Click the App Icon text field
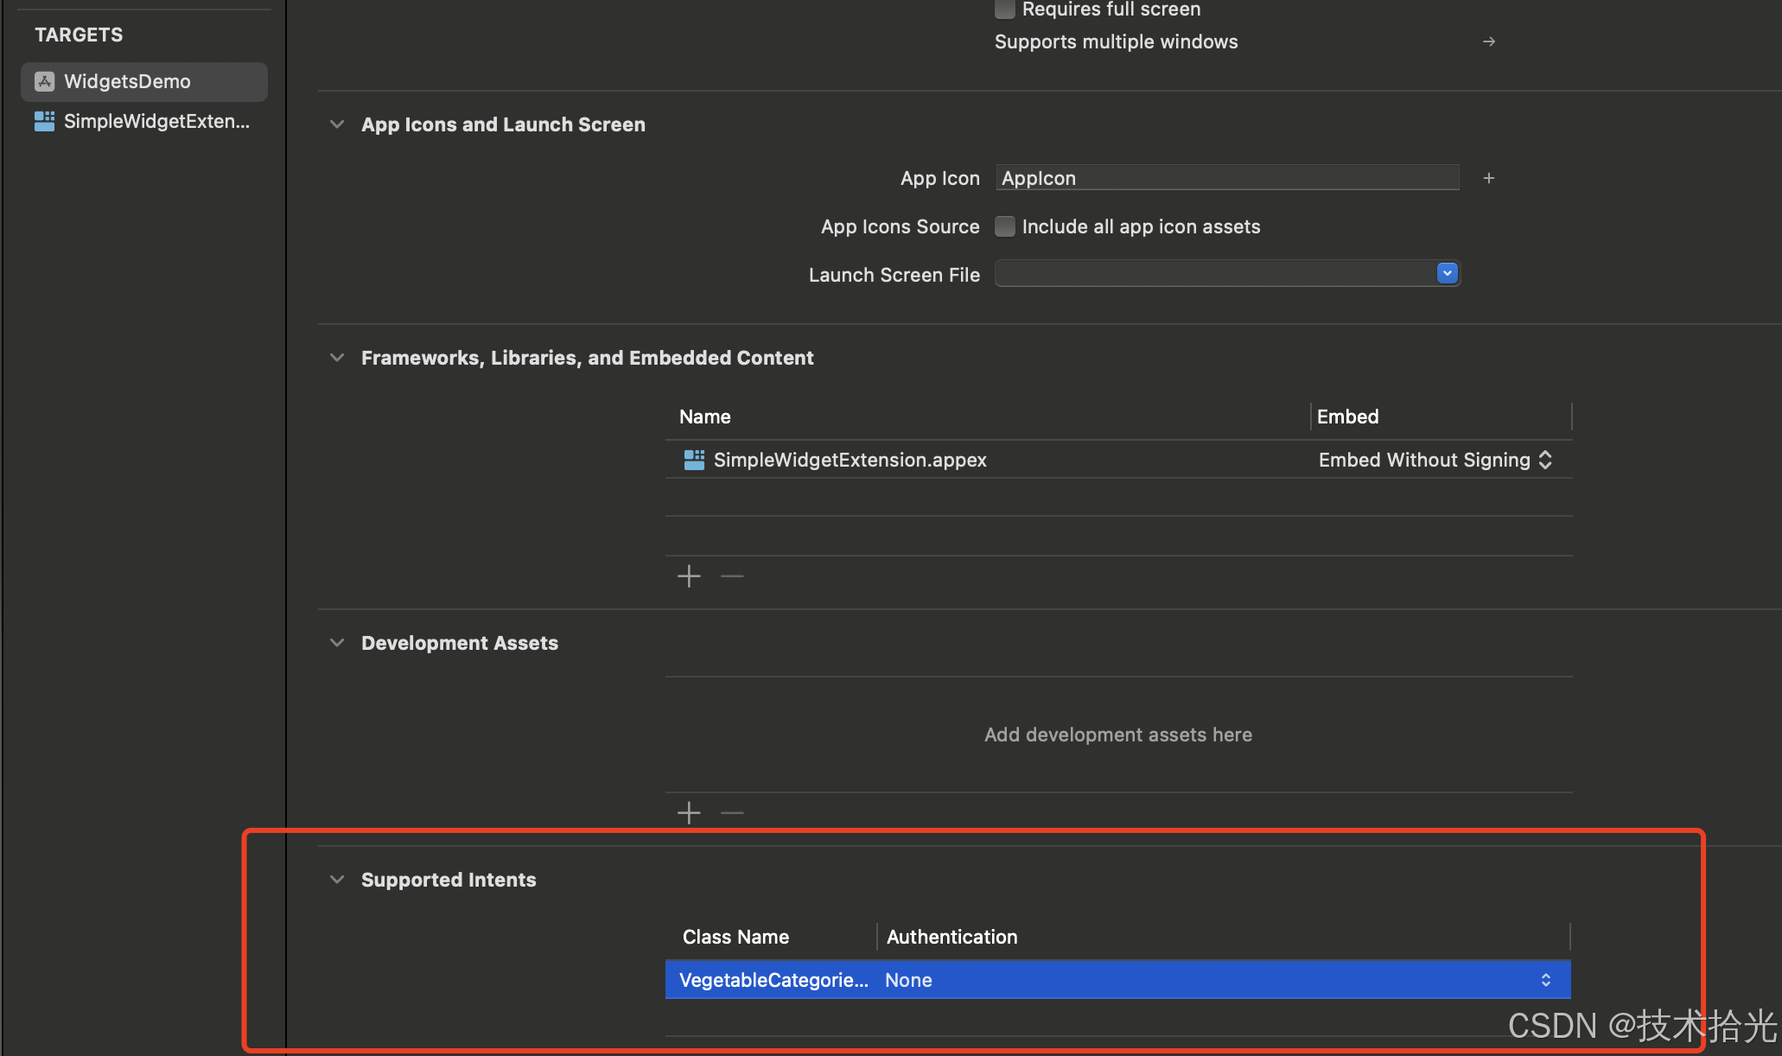The image size is (1782, 1056). pos(1227,178)
